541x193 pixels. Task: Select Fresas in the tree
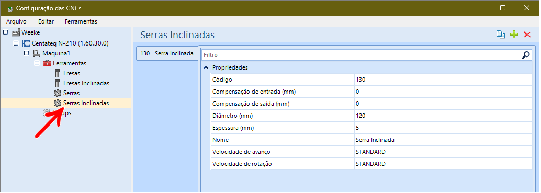click(x=72, y=73)
